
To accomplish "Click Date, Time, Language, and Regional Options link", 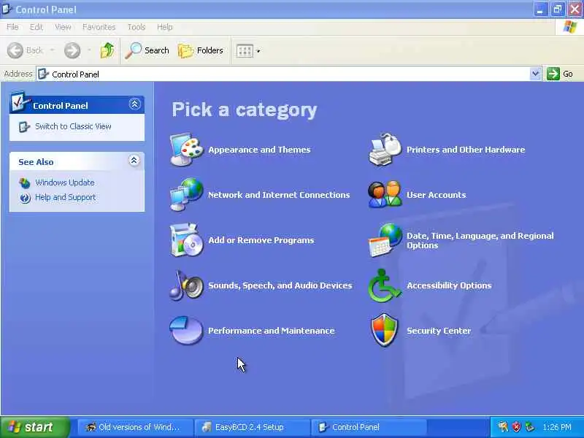I will tap(480, 241).
